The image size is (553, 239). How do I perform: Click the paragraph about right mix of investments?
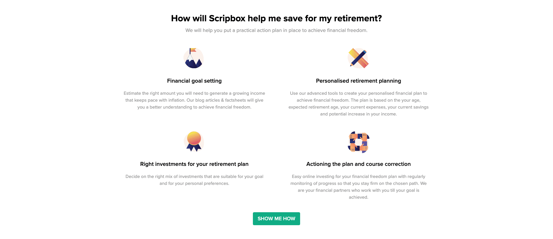tap(194, 180)
